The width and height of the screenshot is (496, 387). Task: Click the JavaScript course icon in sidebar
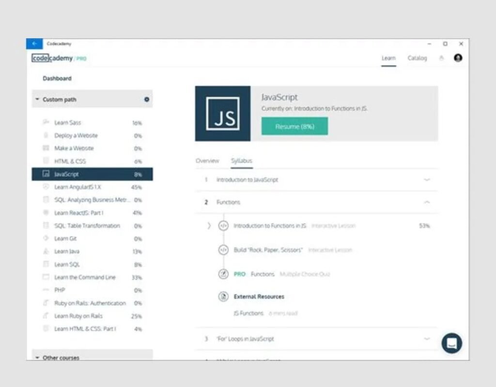pyautogui.click(x=46, y=174)
